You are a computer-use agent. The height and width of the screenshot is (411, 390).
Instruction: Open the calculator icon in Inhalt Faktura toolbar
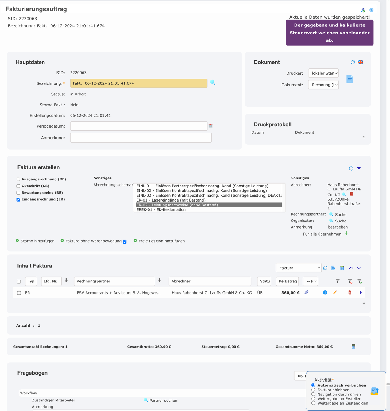point(342,268)
